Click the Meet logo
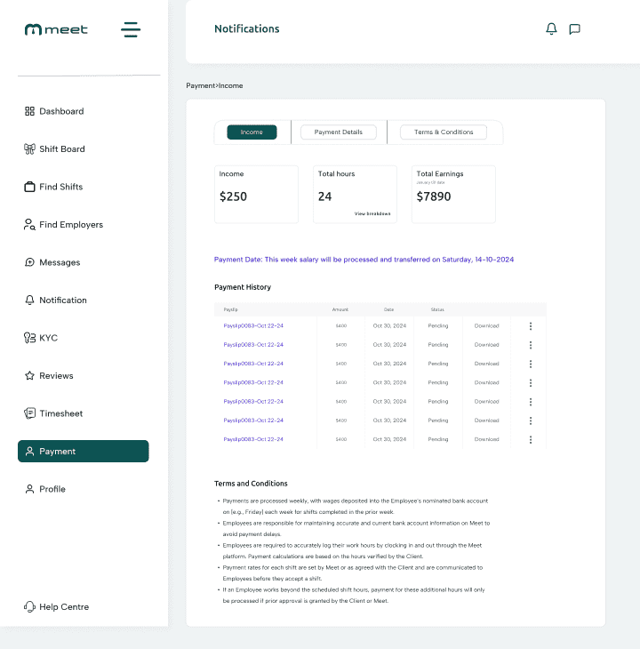 click(x=57, y=29)
